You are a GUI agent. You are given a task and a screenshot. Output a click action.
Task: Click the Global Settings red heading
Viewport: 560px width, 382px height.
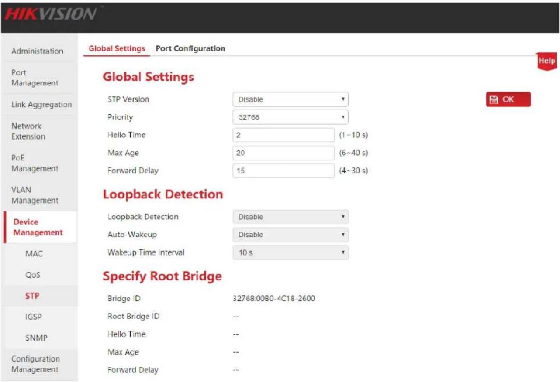coord(148,77)
